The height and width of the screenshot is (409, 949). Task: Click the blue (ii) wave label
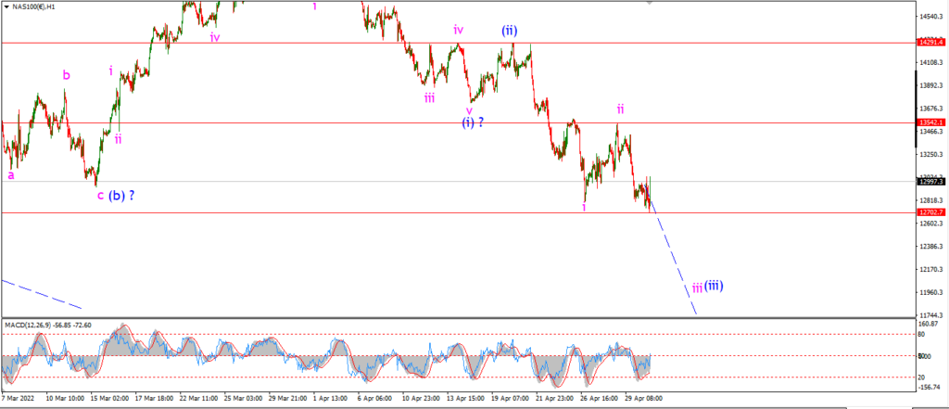(509, 31)
